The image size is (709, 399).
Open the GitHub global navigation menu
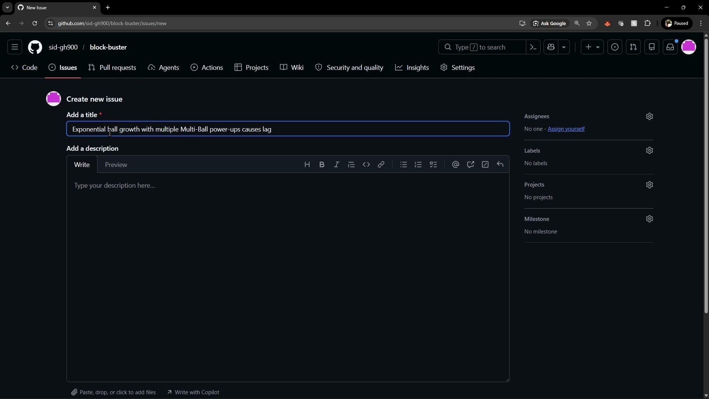pyautogui.click(x=15, y=47)
